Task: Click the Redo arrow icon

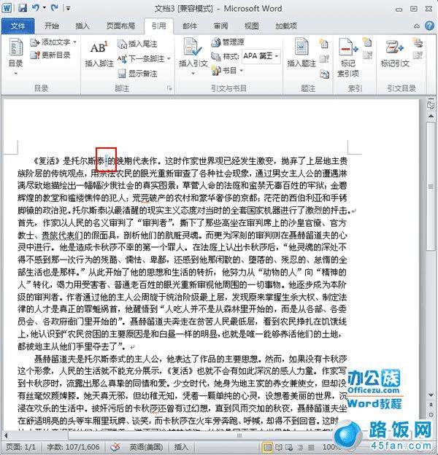Action: click(x=54, y=8)
